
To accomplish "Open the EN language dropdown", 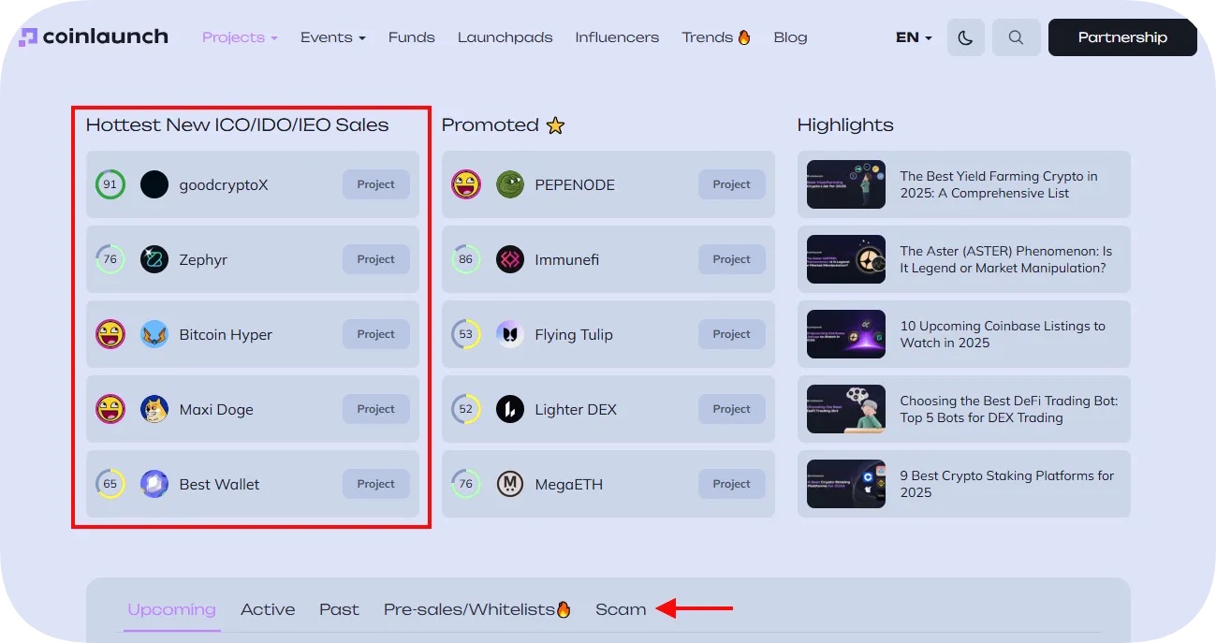I will (x=914, y=37).
